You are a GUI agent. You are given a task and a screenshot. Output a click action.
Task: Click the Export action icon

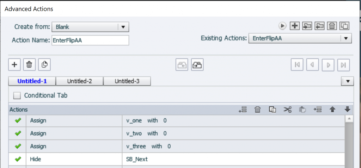click(319, 26)
